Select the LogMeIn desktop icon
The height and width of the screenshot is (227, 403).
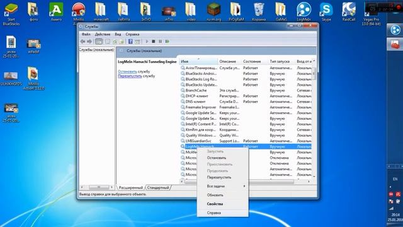(x=304, y=11)
